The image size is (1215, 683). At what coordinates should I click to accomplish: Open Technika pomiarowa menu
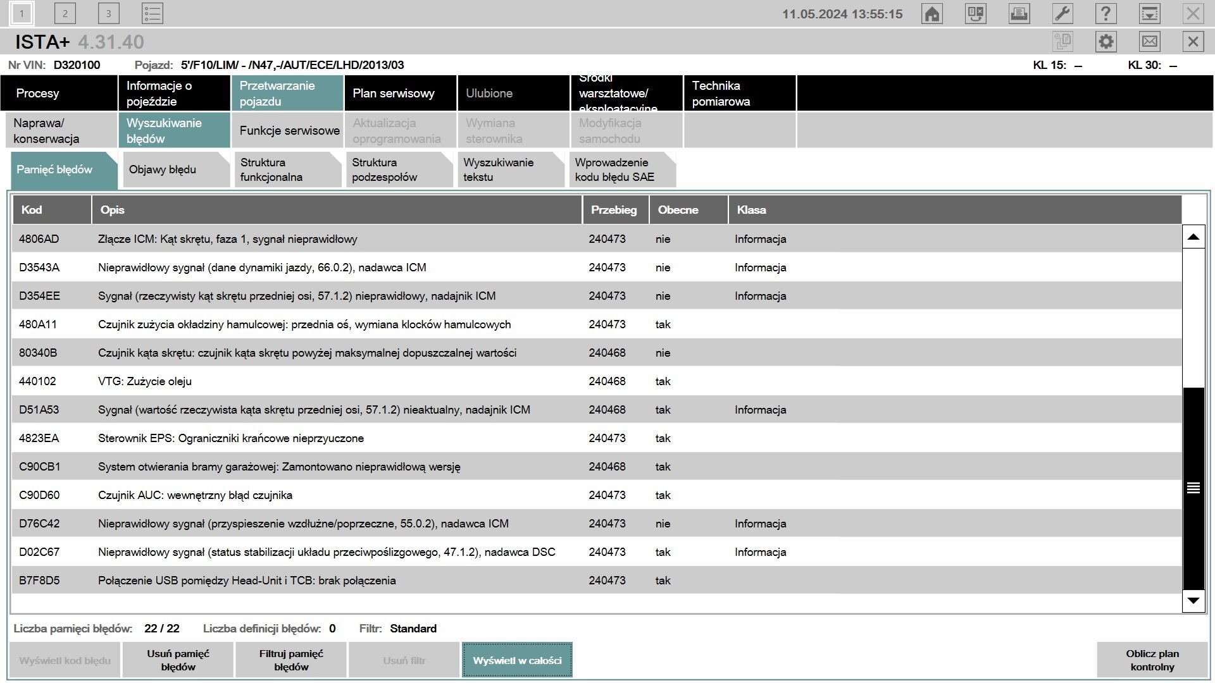[x=740, y=93]
